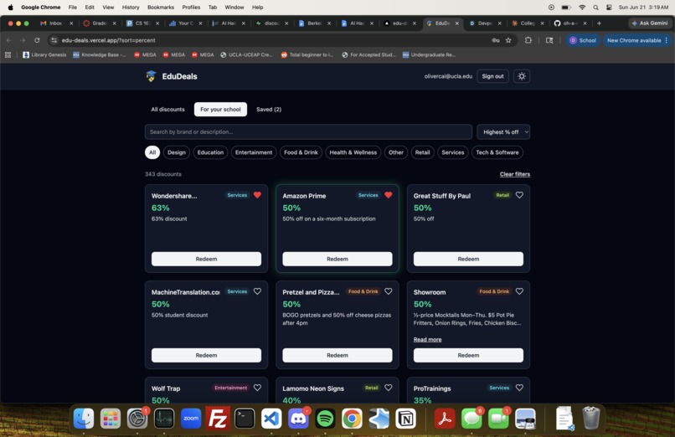Reload the page in Chrome

(37, 40)
